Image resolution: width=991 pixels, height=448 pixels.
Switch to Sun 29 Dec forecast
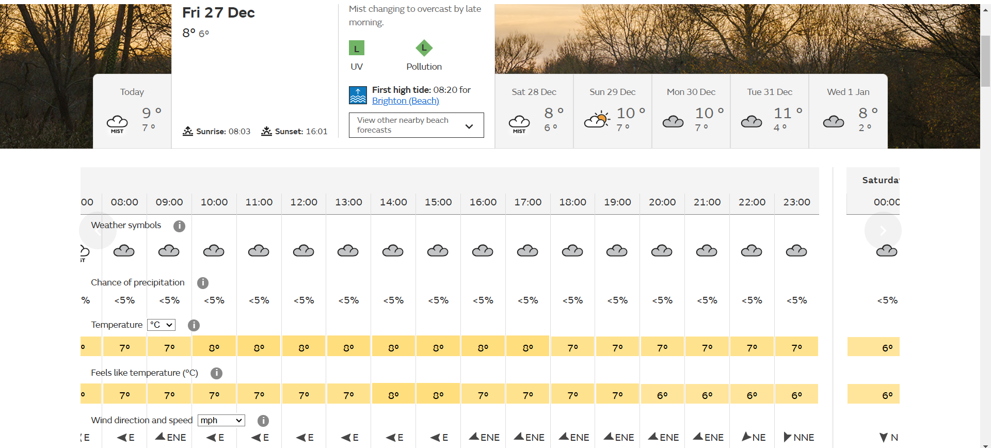[x=613, y=111]
